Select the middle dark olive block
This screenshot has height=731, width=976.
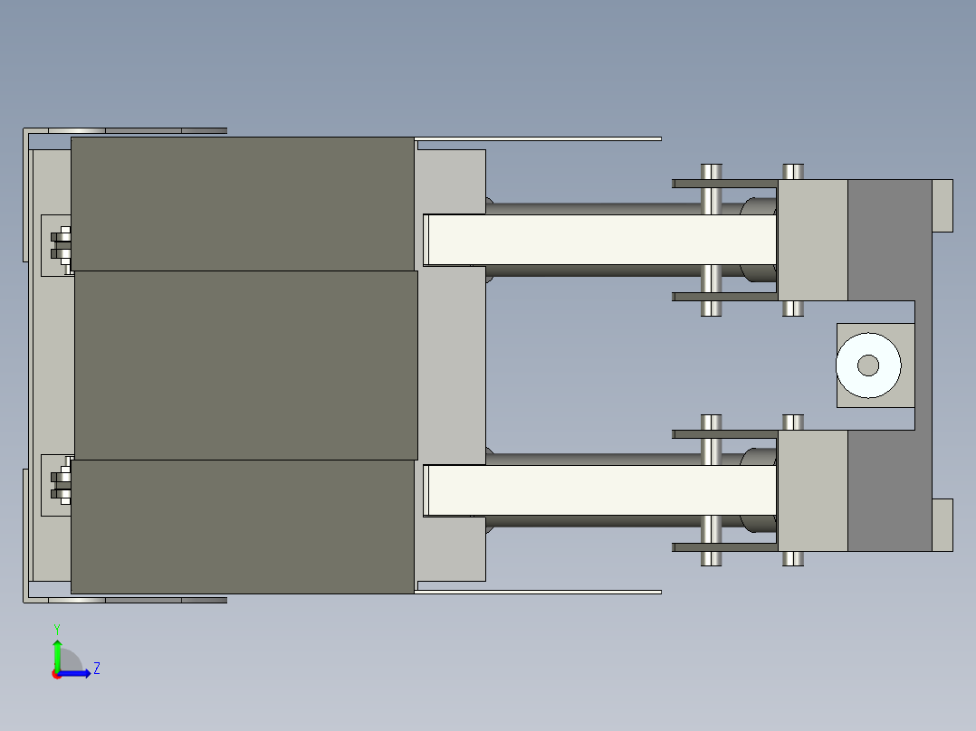point(245,365)
